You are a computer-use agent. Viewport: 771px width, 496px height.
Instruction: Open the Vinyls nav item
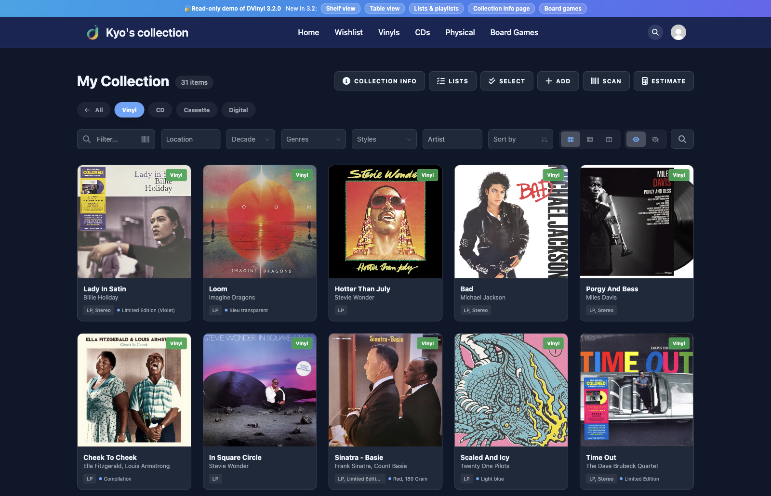[389, 32]
